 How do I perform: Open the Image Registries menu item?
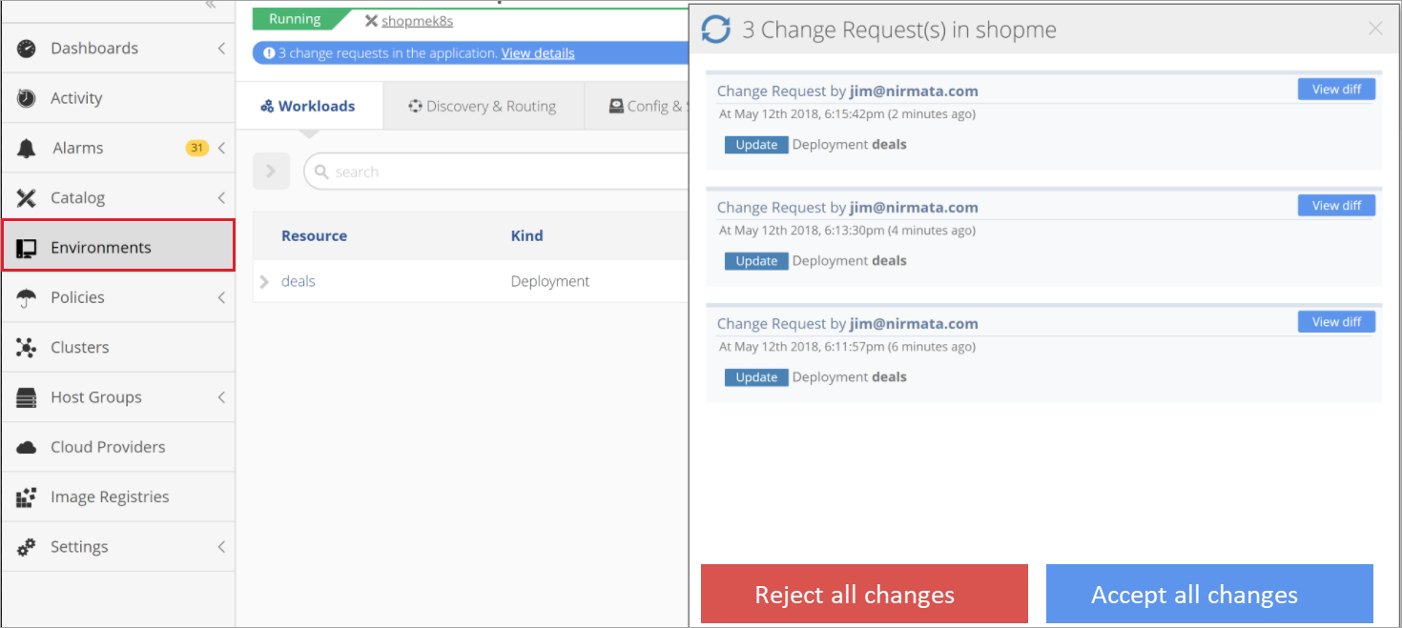(x=118, y=497)
